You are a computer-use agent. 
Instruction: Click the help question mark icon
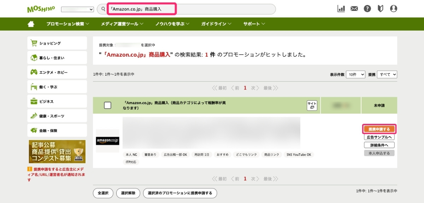367,8
